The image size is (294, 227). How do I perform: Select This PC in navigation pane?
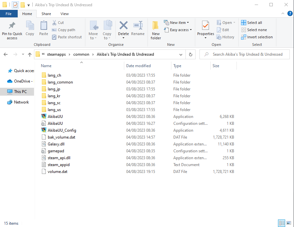point(17,92)
